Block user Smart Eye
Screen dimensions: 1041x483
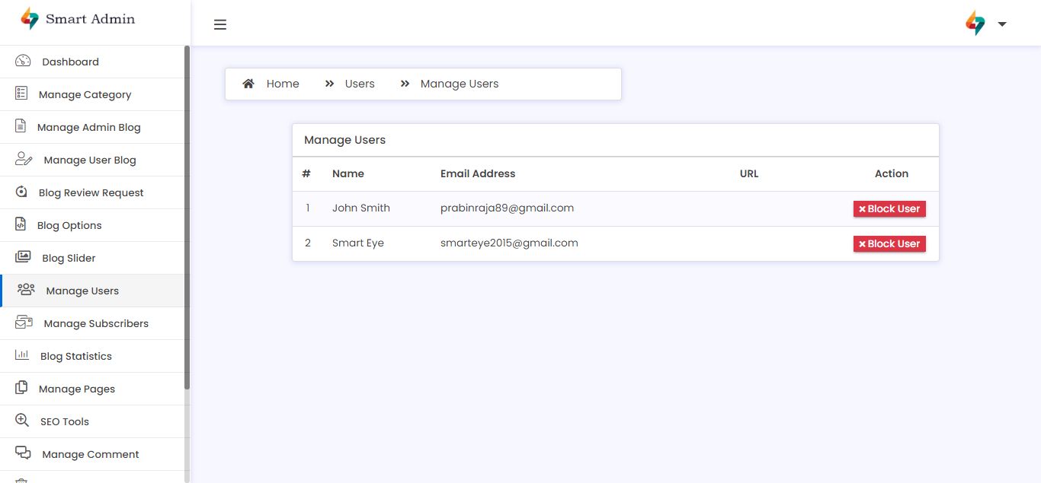click(889, 244)
